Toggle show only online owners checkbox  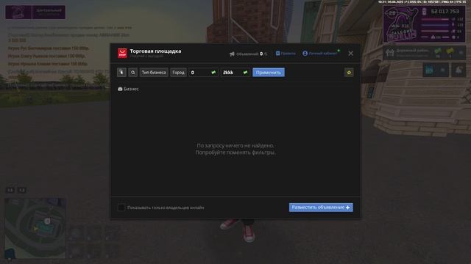[x=121, y=208]
